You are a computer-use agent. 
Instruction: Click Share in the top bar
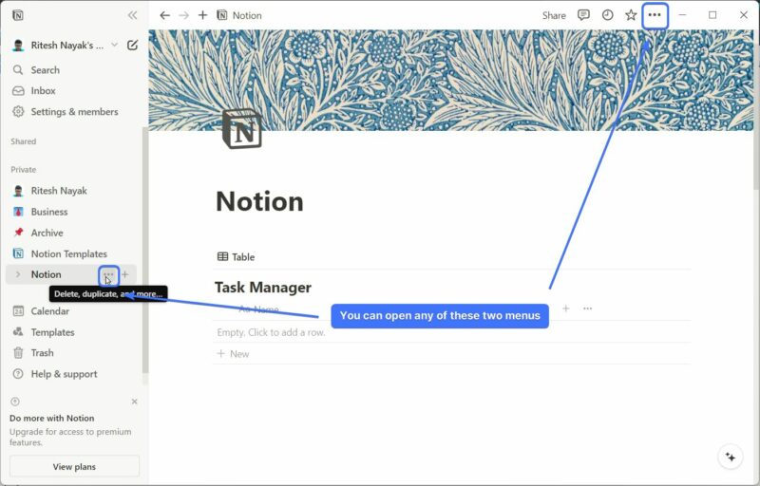point(554,15)
